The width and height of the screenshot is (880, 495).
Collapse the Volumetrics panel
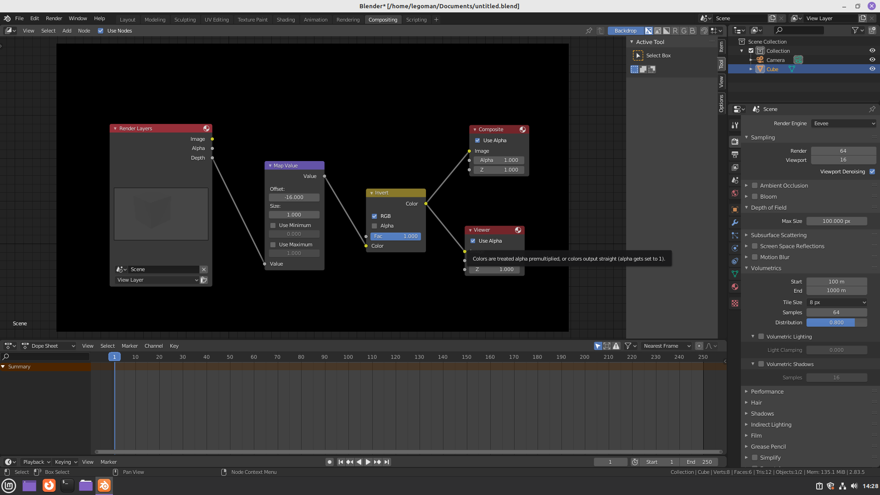click(746, 268)
